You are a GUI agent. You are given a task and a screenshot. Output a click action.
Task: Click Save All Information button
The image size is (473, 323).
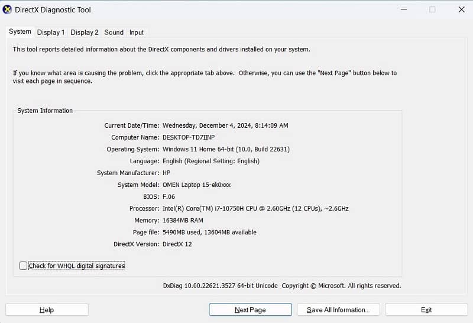[x=338, y=310]
